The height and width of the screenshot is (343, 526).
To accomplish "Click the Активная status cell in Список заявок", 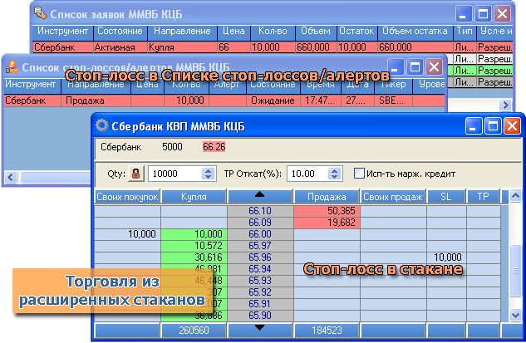I will coord(120,47).
